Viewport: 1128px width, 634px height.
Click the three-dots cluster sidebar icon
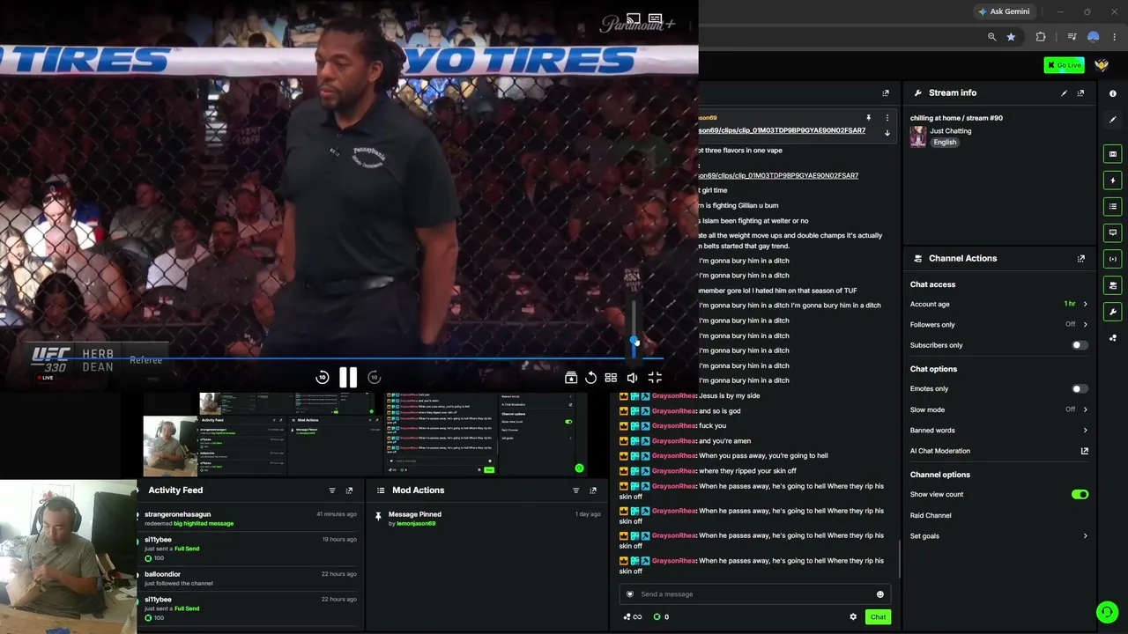1113,338
